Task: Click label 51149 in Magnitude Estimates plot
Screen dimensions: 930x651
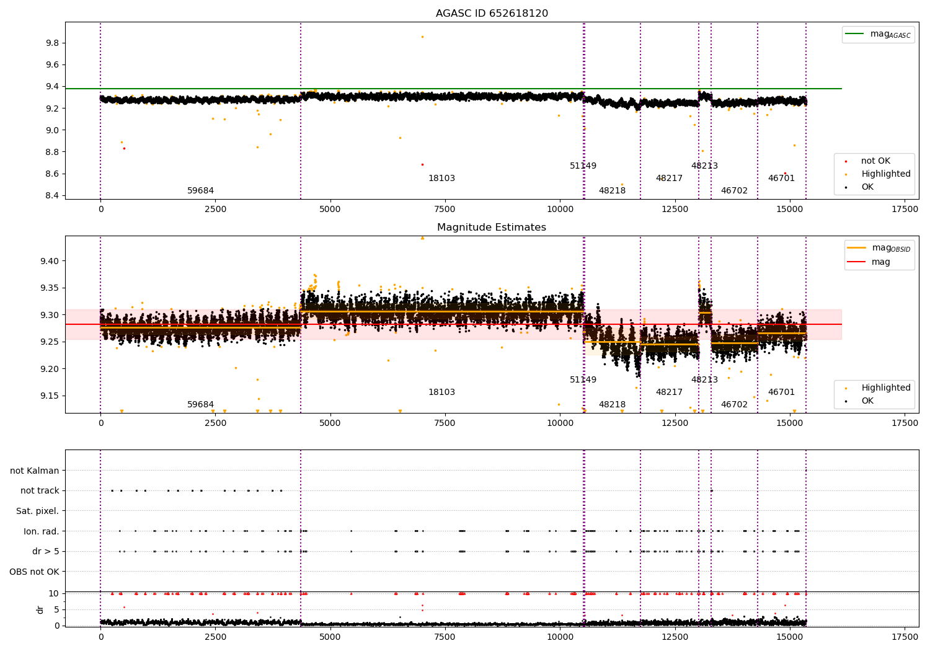Action: coord(583,380)
